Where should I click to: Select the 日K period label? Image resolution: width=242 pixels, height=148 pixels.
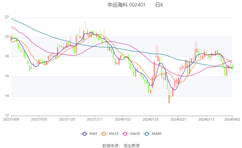coord(159,5)
